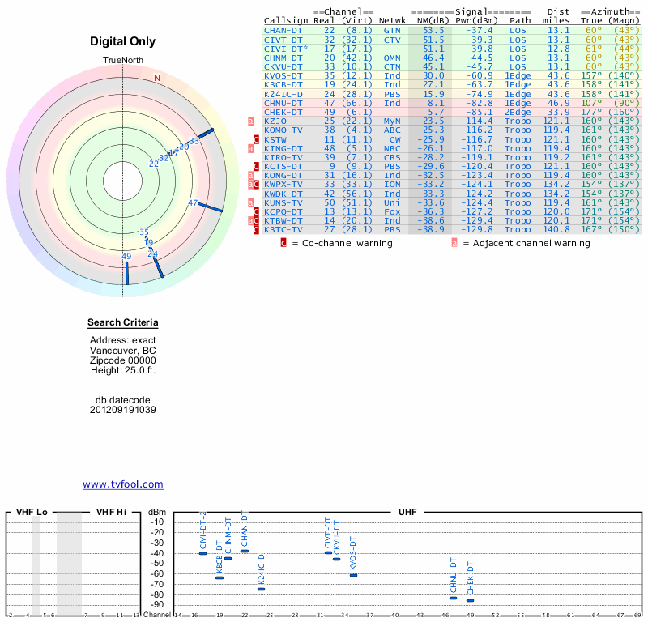Select the KVOS-DT callsign in table

(x=283, y=75)
